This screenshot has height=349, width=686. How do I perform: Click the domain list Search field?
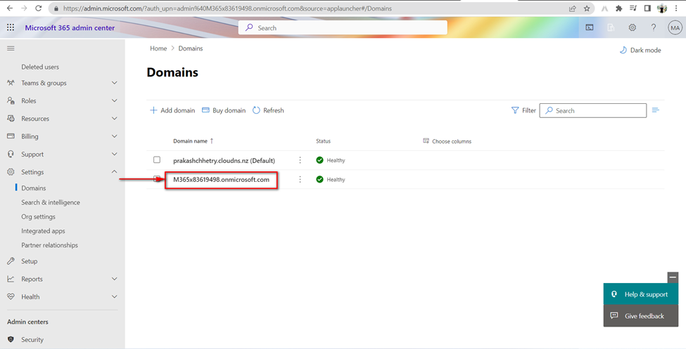[x=593, y=110]
